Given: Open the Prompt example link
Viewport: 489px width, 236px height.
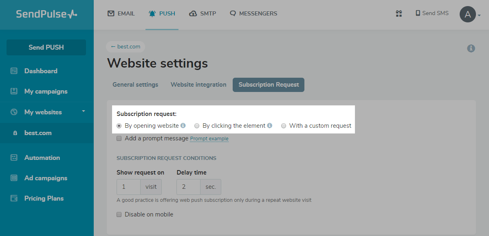Looking at the screenshot, I should point(209,139).
